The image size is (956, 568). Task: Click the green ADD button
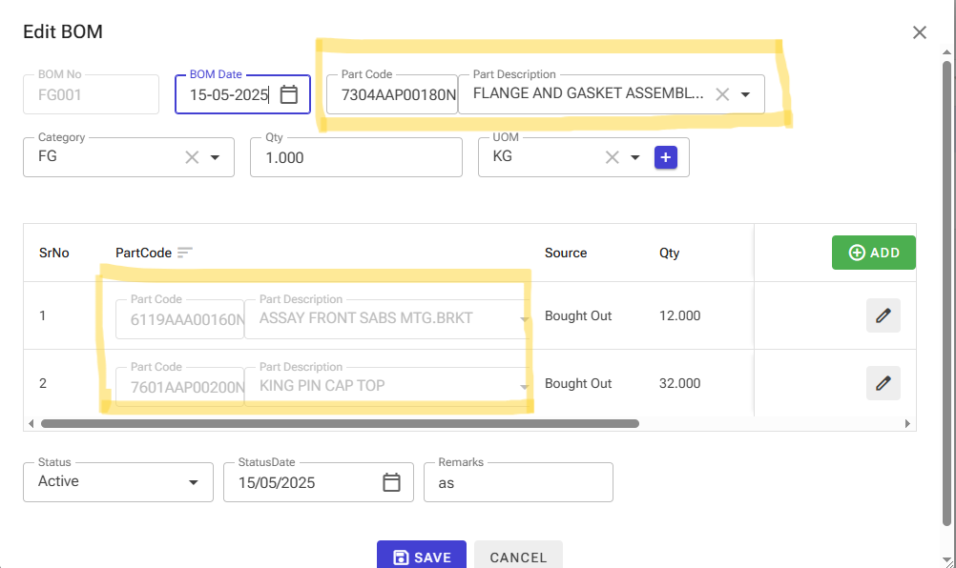pos(874,252)
